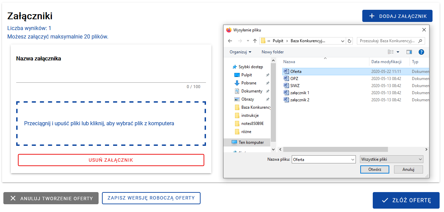
Task: Click the back arrow in file dialog
Action: pyautogui.click(x=230, y=41)
